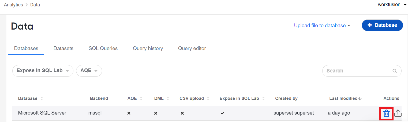Sort by AQE column arrows
This screenshot has height=122, width=408.
(141, 99)
